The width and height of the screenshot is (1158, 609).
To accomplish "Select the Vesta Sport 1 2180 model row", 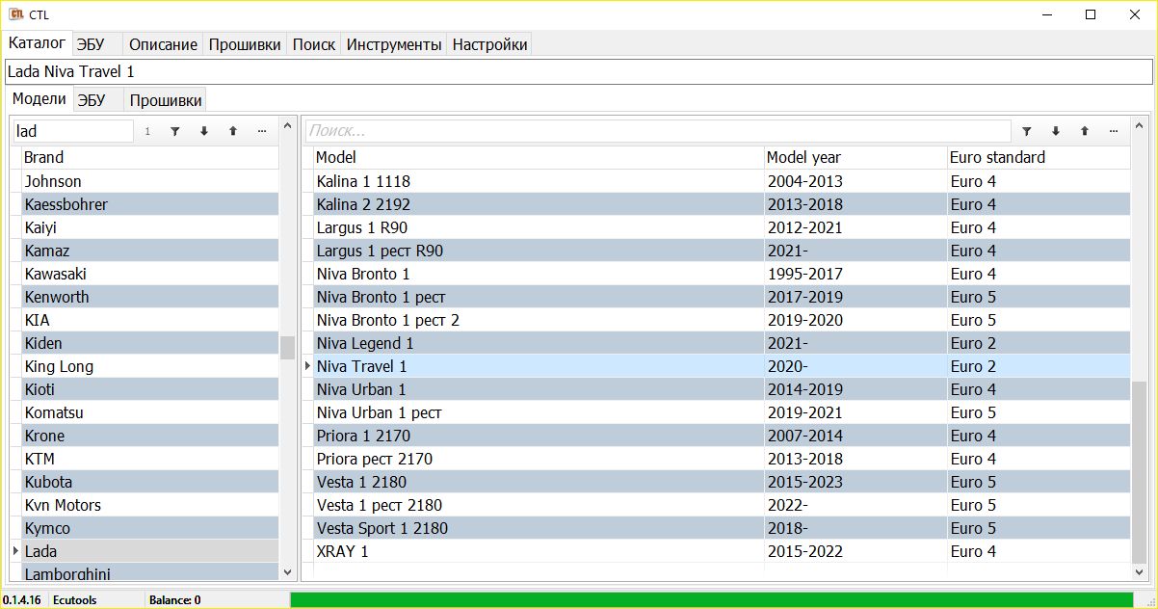I will click(722, 528).
